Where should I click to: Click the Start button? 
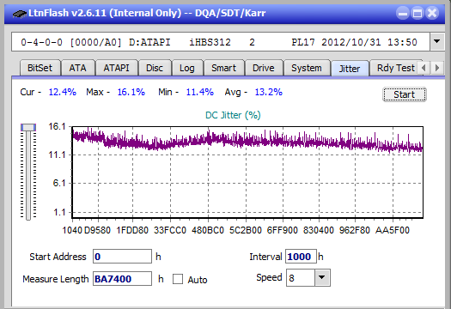coord(405,94)
